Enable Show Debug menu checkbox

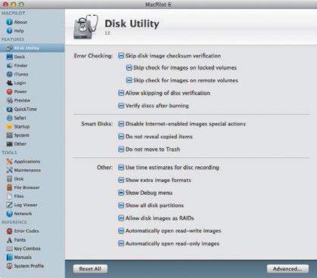point(121,193)
